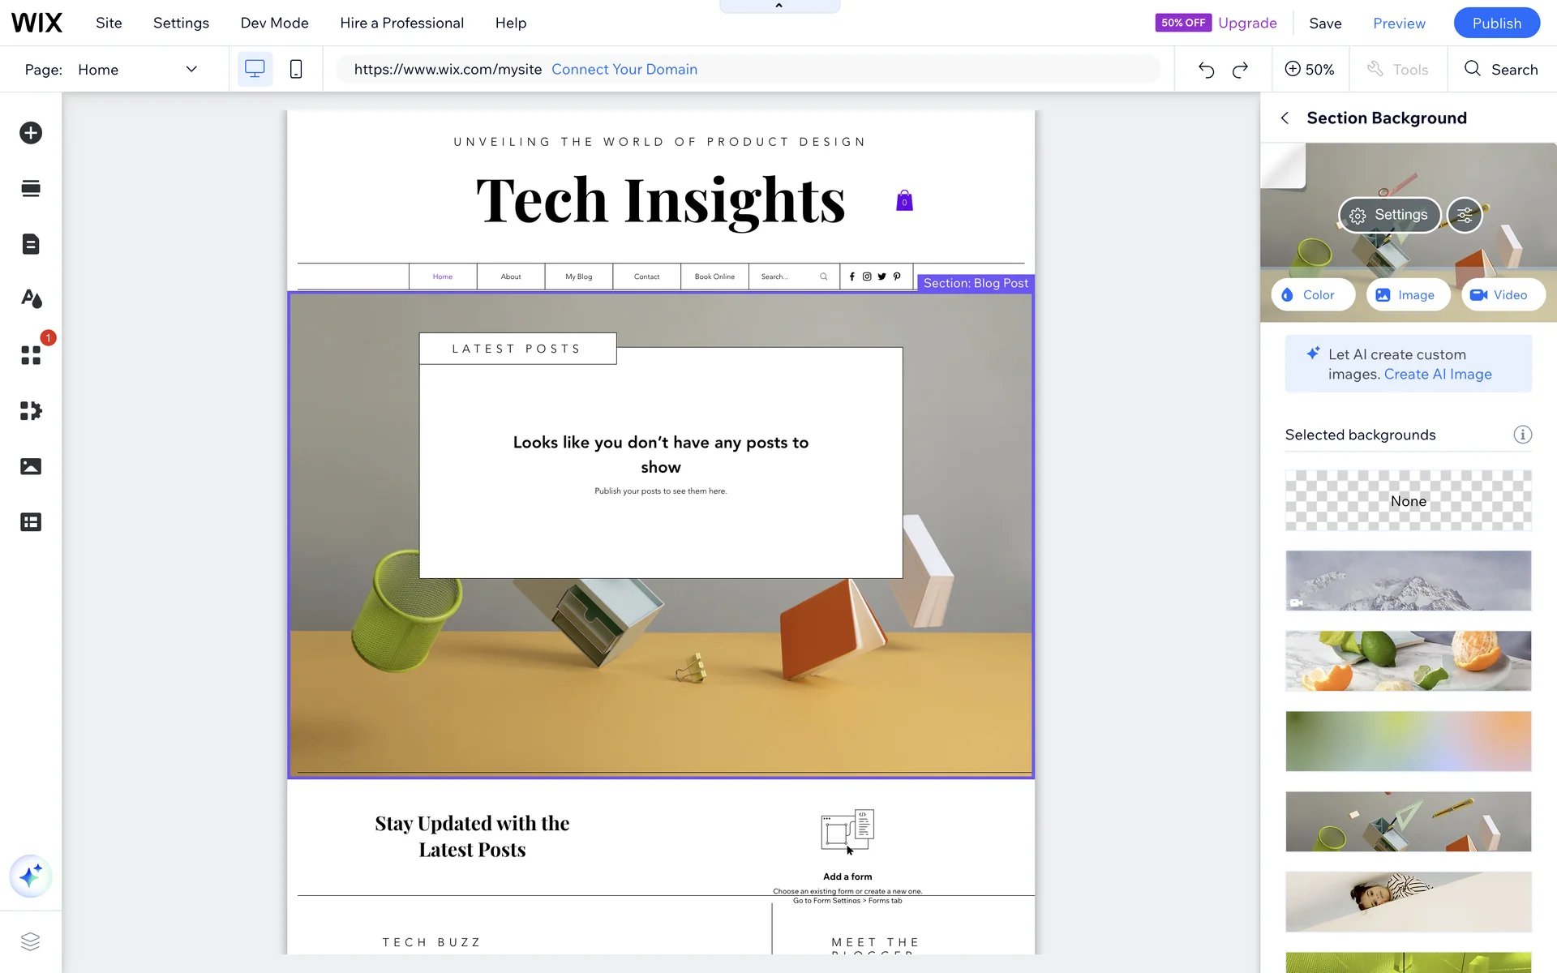
Task: Open the Media sidebar icon
Action: (31, 466)
